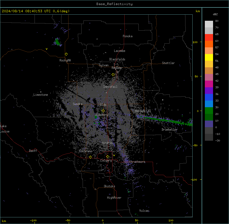This screenshot has height=224, width=229.
Task: Click the Banff label
Action: 33,151
